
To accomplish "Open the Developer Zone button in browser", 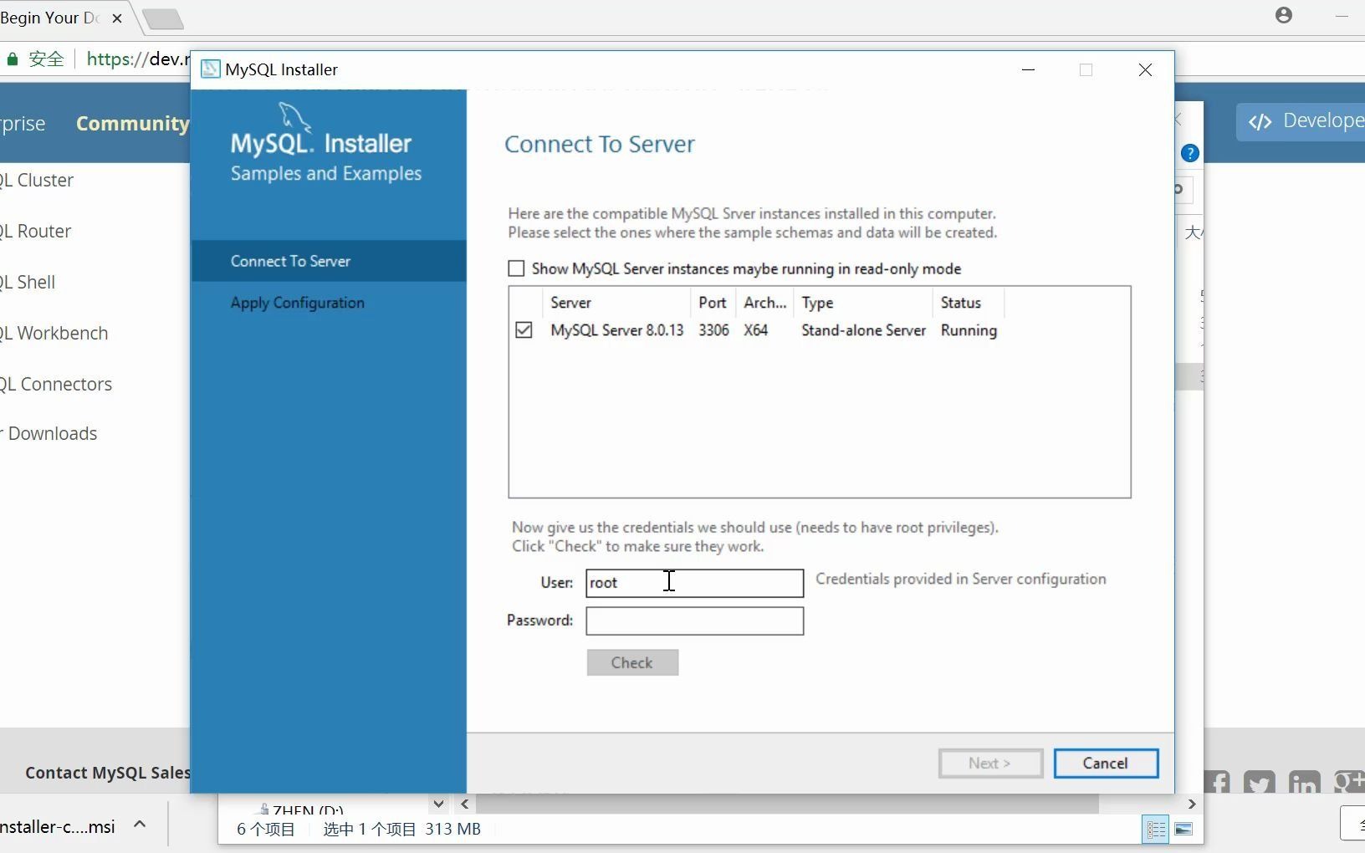I will coord(1301,121).
